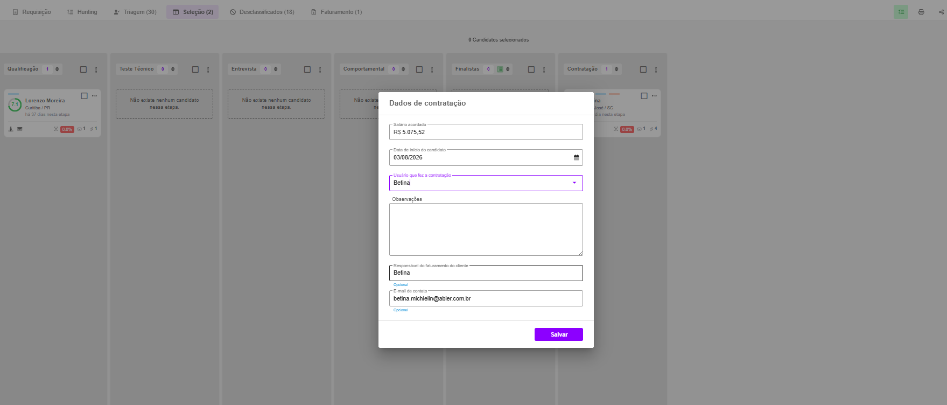Click the lightning counter on Lorenzo Moreira card
This screenshot has width=947, height=405.
94,129
